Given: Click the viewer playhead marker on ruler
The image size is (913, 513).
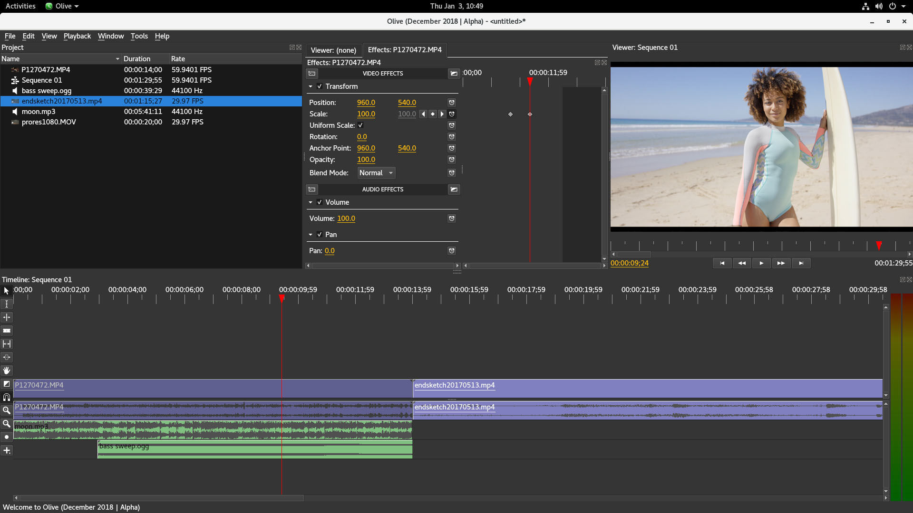Looking at the screenshot, I should point(879,246).
